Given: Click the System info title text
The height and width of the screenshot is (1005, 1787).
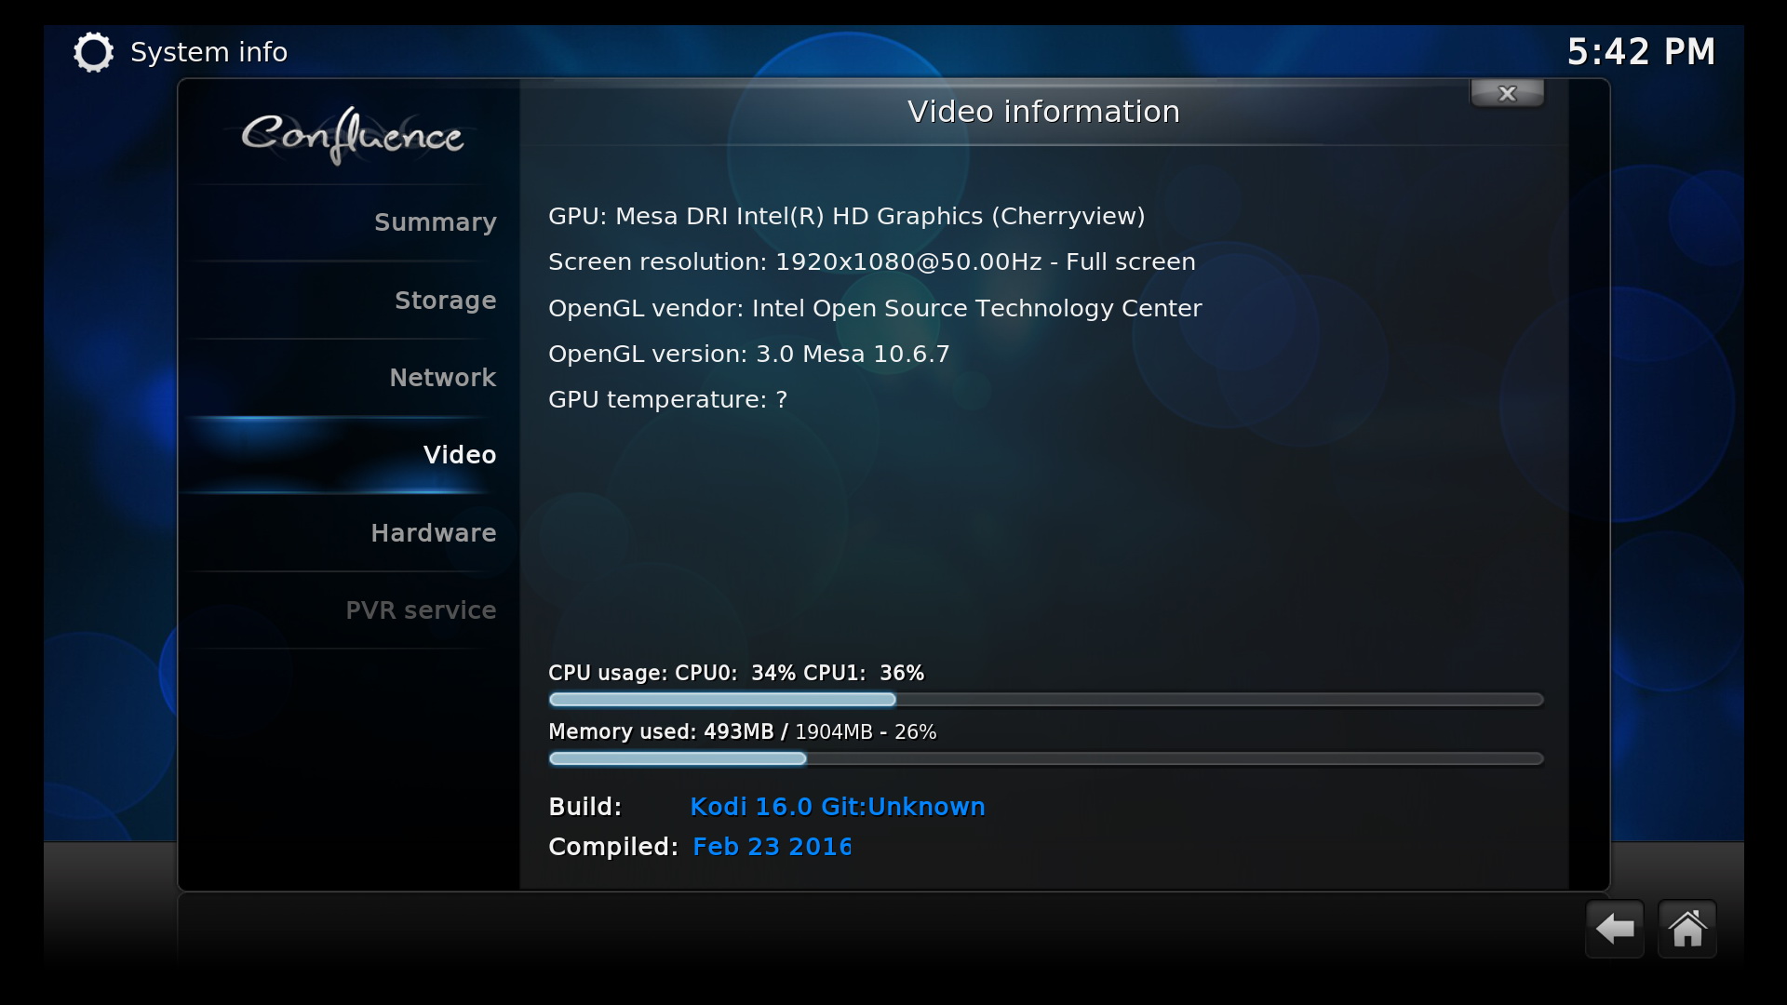Looking at the screenshot, I should pyautogui.click(x=208, y=52).
